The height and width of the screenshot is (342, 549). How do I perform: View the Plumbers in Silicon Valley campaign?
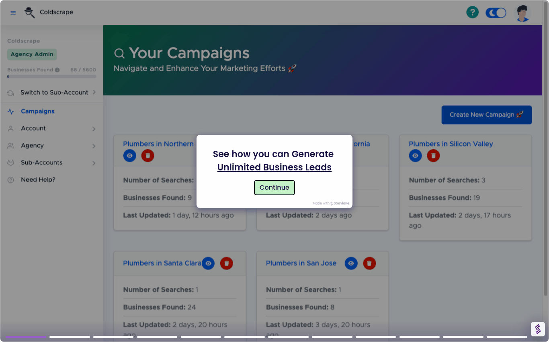pyautogui.click(x=415, y=156)
